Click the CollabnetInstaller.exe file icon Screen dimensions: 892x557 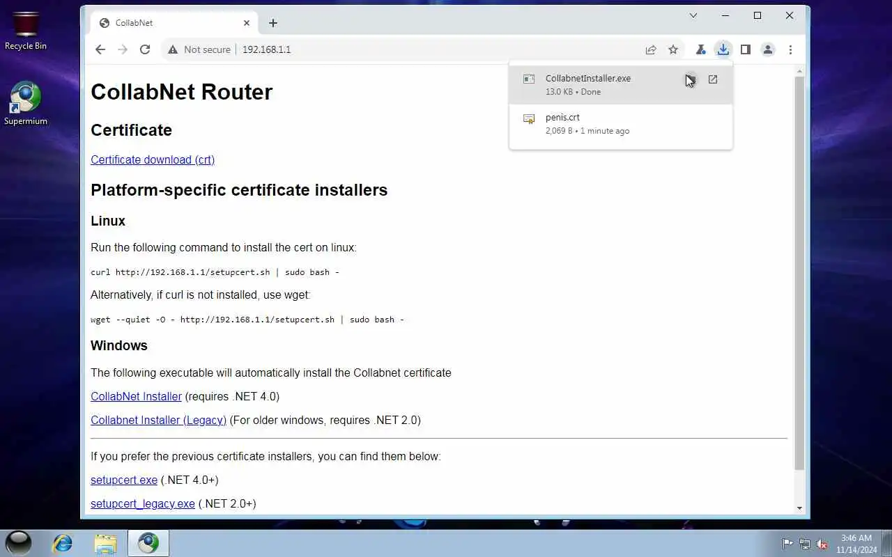coord(529,79)
